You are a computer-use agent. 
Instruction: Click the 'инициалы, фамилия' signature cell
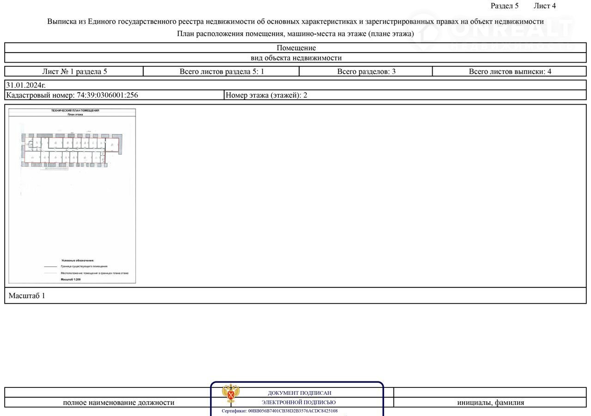tap(490, 403)
